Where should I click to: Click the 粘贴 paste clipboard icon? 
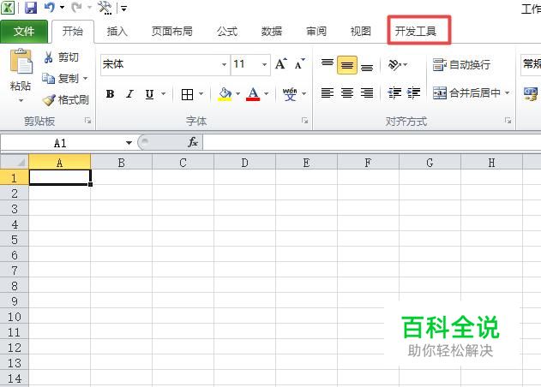coord(21,62)
